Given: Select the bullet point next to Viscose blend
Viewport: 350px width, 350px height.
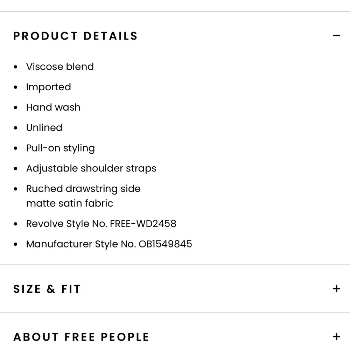Looking at the screenshot, I should coord(16,66).
